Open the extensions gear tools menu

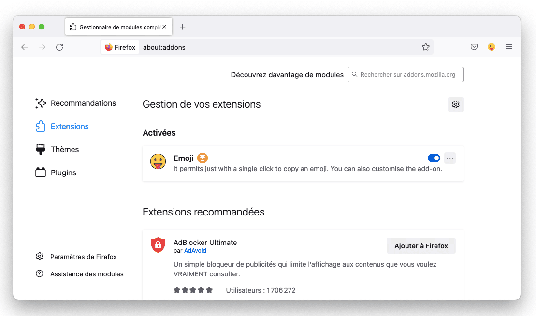coord(455,104)
